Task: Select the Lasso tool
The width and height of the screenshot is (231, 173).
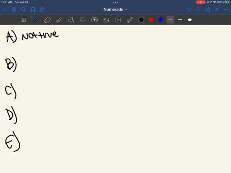Action: tap(83, 20)
